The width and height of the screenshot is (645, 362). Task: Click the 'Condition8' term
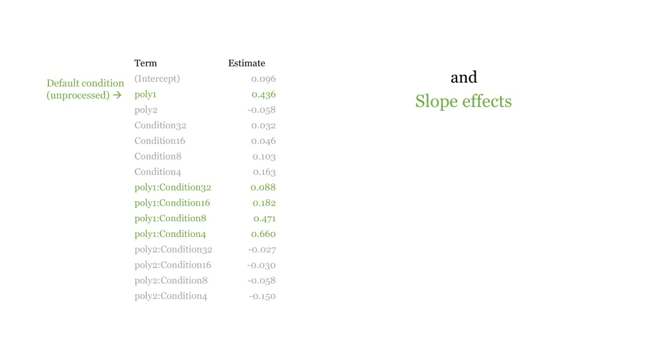click(158, 156)
